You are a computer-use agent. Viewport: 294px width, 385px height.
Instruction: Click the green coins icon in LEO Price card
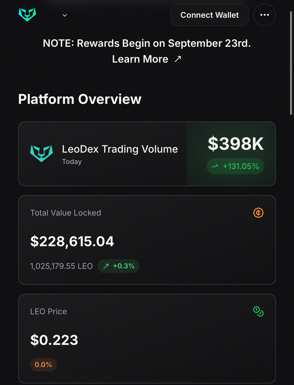click(258, 311)
